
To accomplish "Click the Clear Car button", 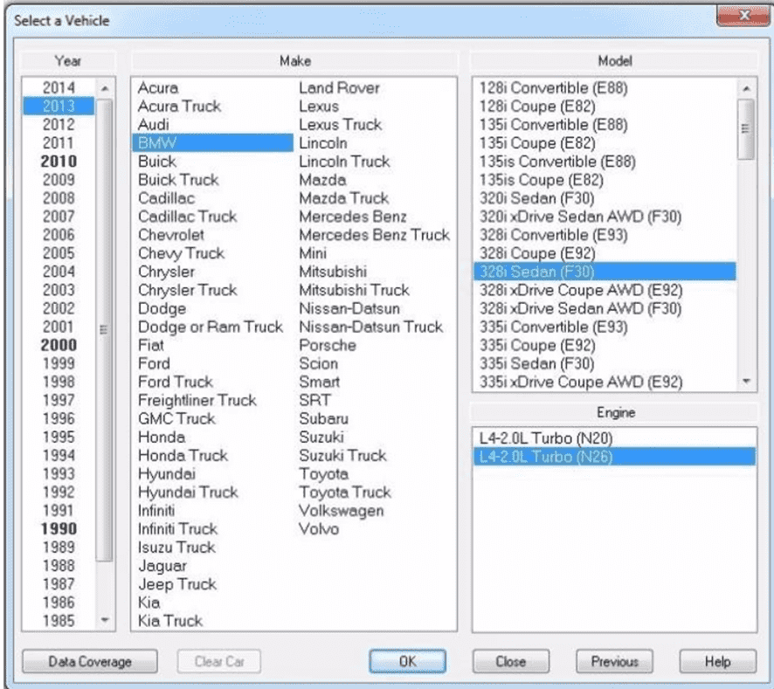I will [219, 661].
